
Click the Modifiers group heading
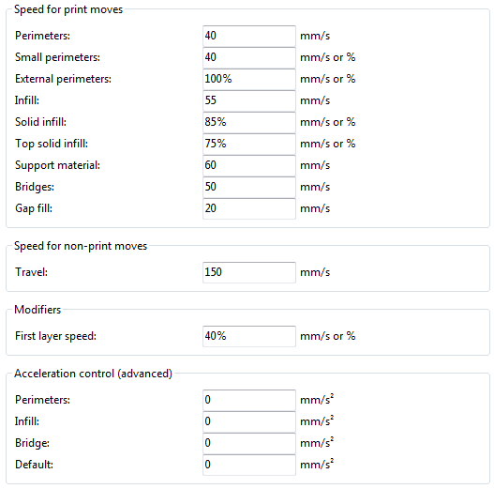(x=37, y=310)
